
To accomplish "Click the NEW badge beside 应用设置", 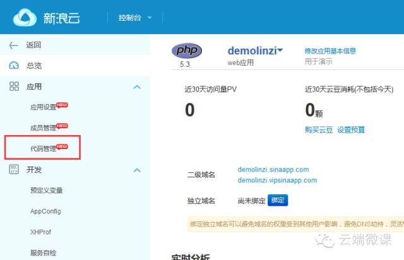I will click(x=62, y=105).
